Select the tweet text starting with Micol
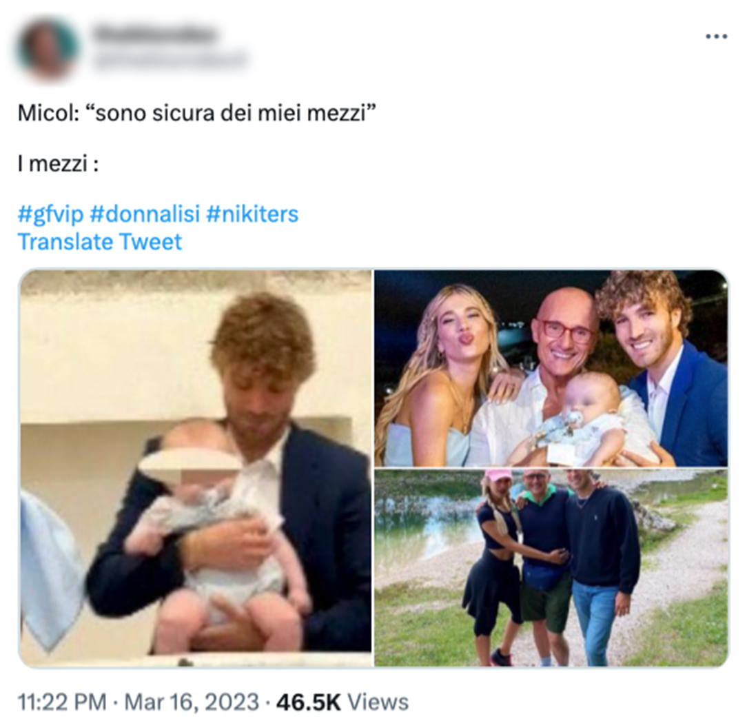Image resolution: width=747 pixels, height=721 pixels. (x=197, y=113)
